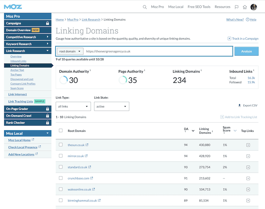Open external link icon beside thesun.co.uk
Screen dimensions: 265x209
[87, 145]
